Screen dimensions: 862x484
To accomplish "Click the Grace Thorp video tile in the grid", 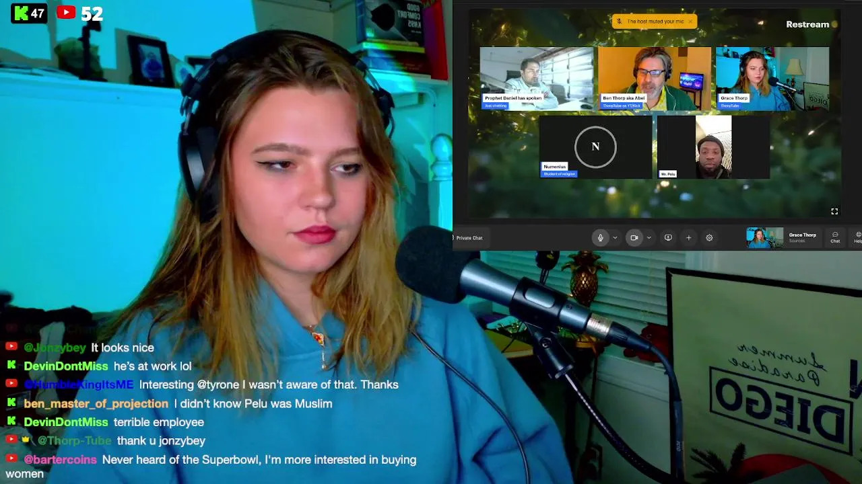I will tap(772, 79).
